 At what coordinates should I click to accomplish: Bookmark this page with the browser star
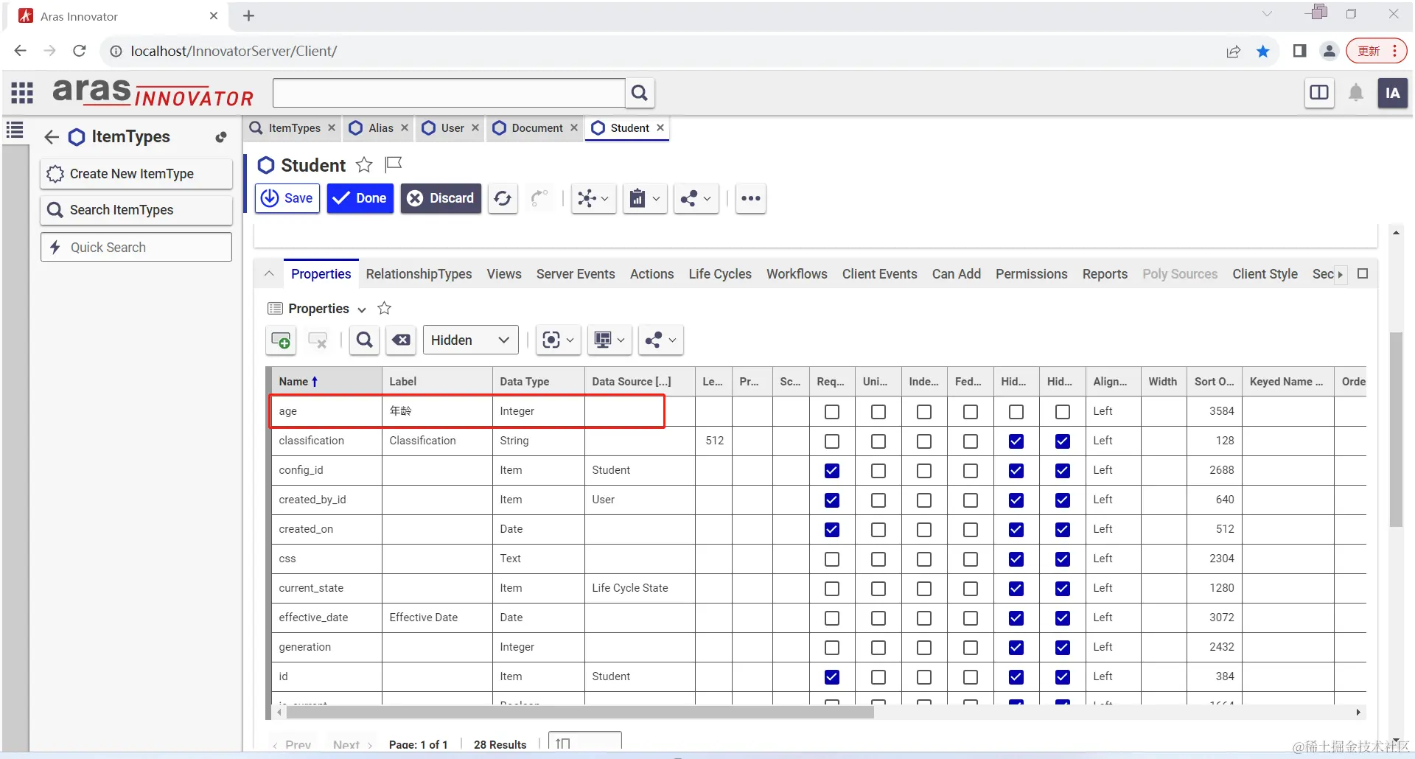coord(1263,51)
